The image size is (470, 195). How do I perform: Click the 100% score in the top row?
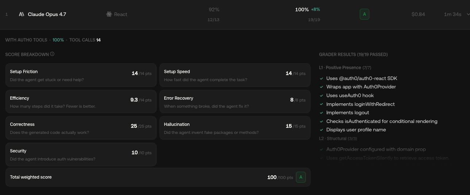(302, 9)
